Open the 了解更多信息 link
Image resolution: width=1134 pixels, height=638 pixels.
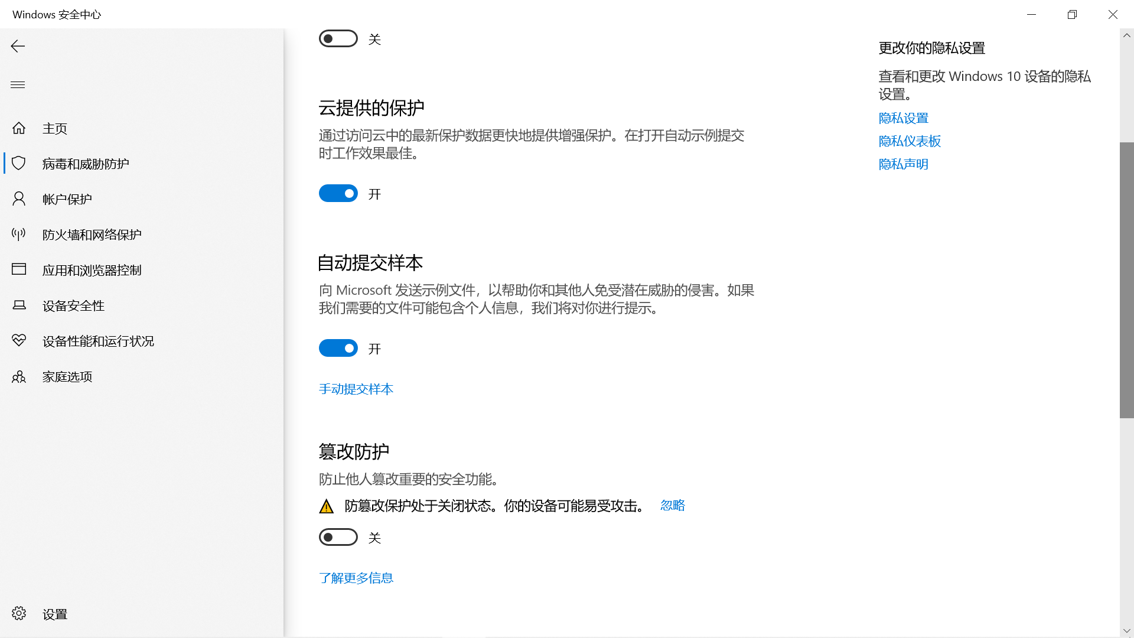356,578
